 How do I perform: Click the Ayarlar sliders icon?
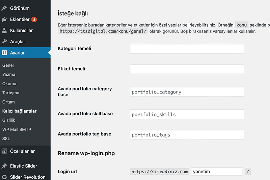click(4, 53)
